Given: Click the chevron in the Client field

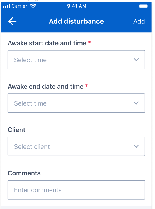Looking at the screenshot, I should pos(136,146).
